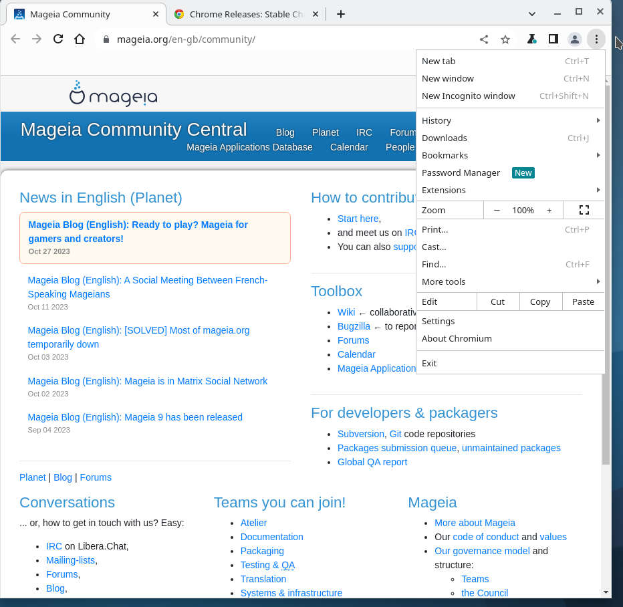Image resolution: width=623 pixels, height=607 pixels.
Task: Expand the Bookmarks submenu
Action: 510,156
